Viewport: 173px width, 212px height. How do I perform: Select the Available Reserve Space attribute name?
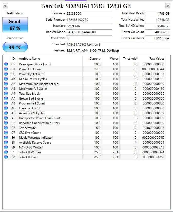(x=35, y=143)
